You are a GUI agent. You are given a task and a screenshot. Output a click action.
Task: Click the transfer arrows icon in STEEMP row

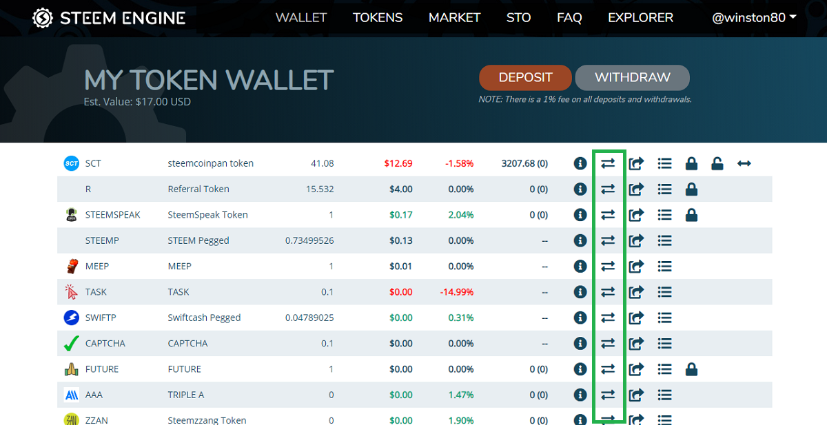coord(608,240)
